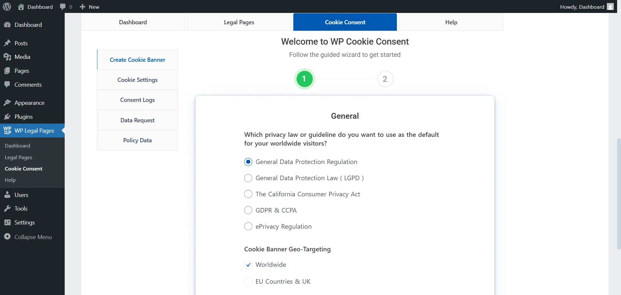
Task: Switch to the Legal Pages tab
Action: pos(239,22)
